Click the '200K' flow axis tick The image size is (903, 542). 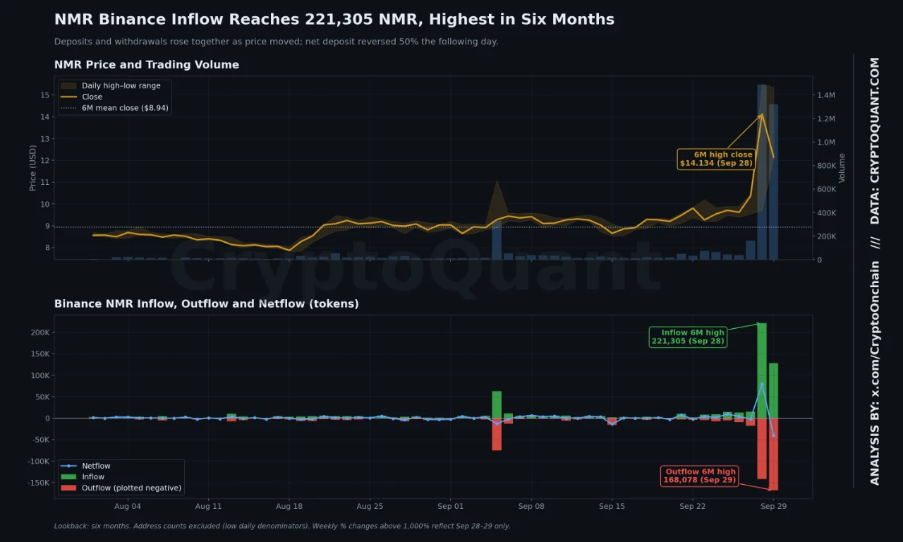(40, 332)
